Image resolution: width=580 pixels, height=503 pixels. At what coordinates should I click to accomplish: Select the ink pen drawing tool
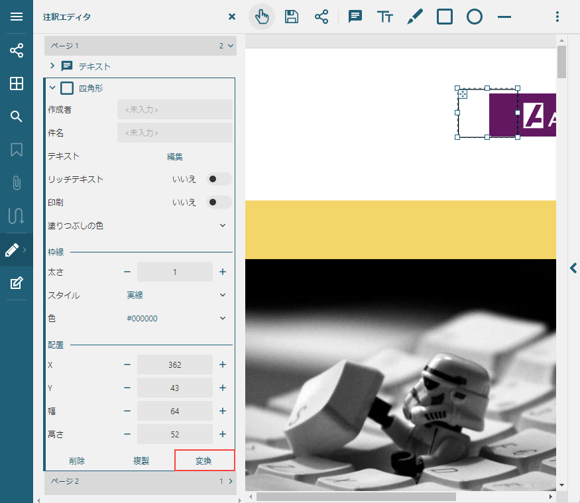pos(415,17)
